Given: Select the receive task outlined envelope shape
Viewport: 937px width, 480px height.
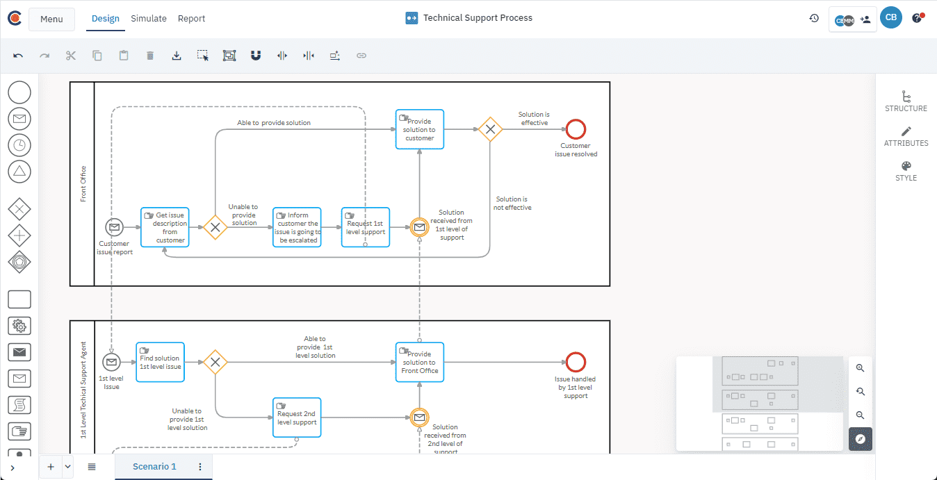Looking at the screenshot, I should click(19, 379).
